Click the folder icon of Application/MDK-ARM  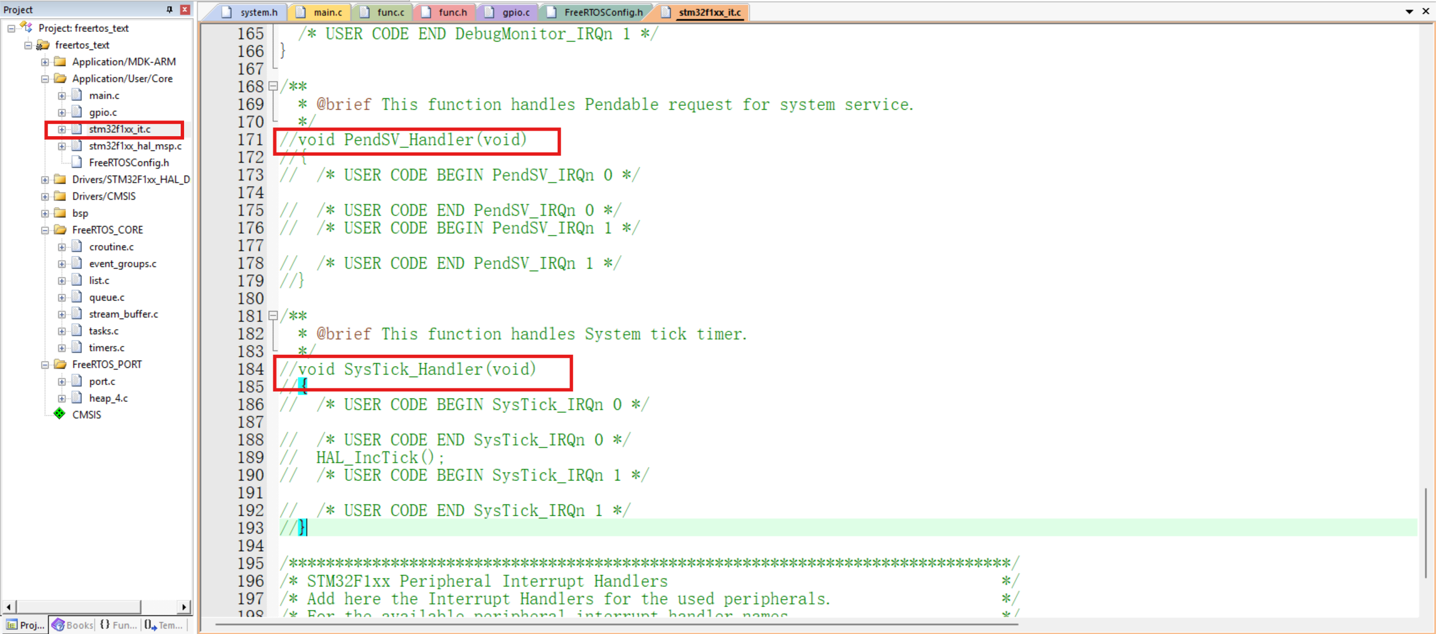click(x=60, y=62)
